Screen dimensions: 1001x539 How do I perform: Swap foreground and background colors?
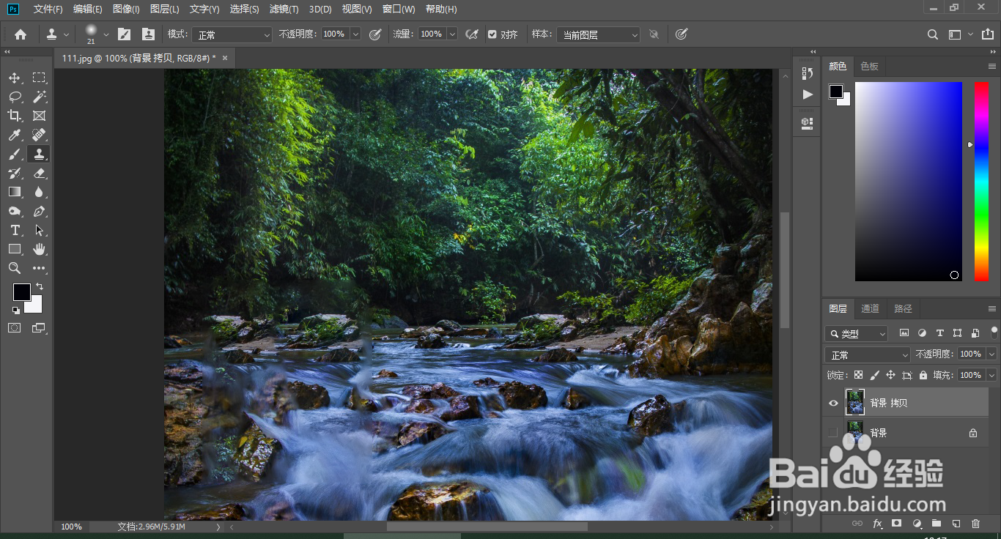tap(39, 286)
